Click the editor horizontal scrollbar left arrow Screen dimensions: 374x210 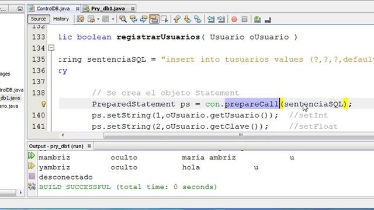coord(63,135)
